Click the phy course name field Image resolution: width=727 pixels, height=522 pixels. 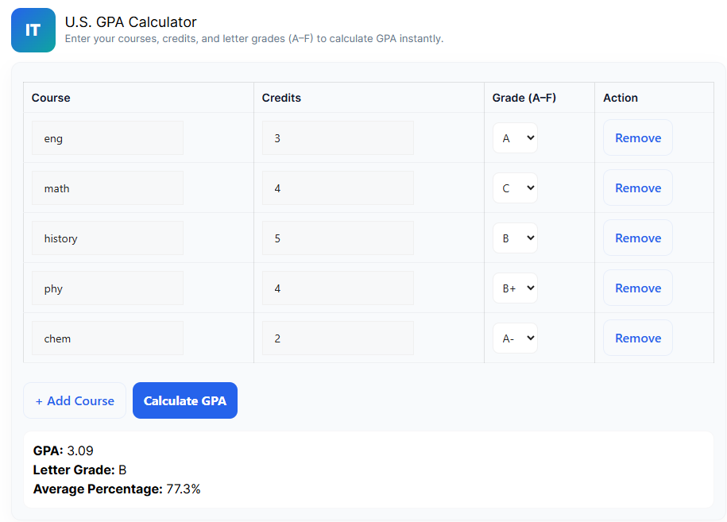107,288
